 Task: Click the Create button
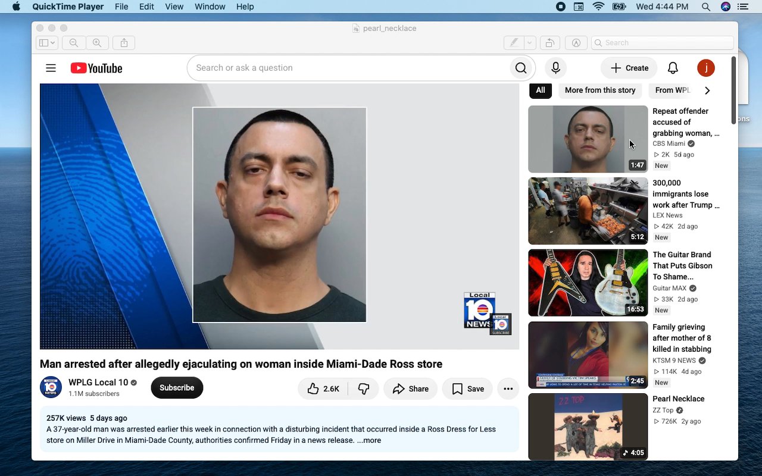[x=629, y=68]
